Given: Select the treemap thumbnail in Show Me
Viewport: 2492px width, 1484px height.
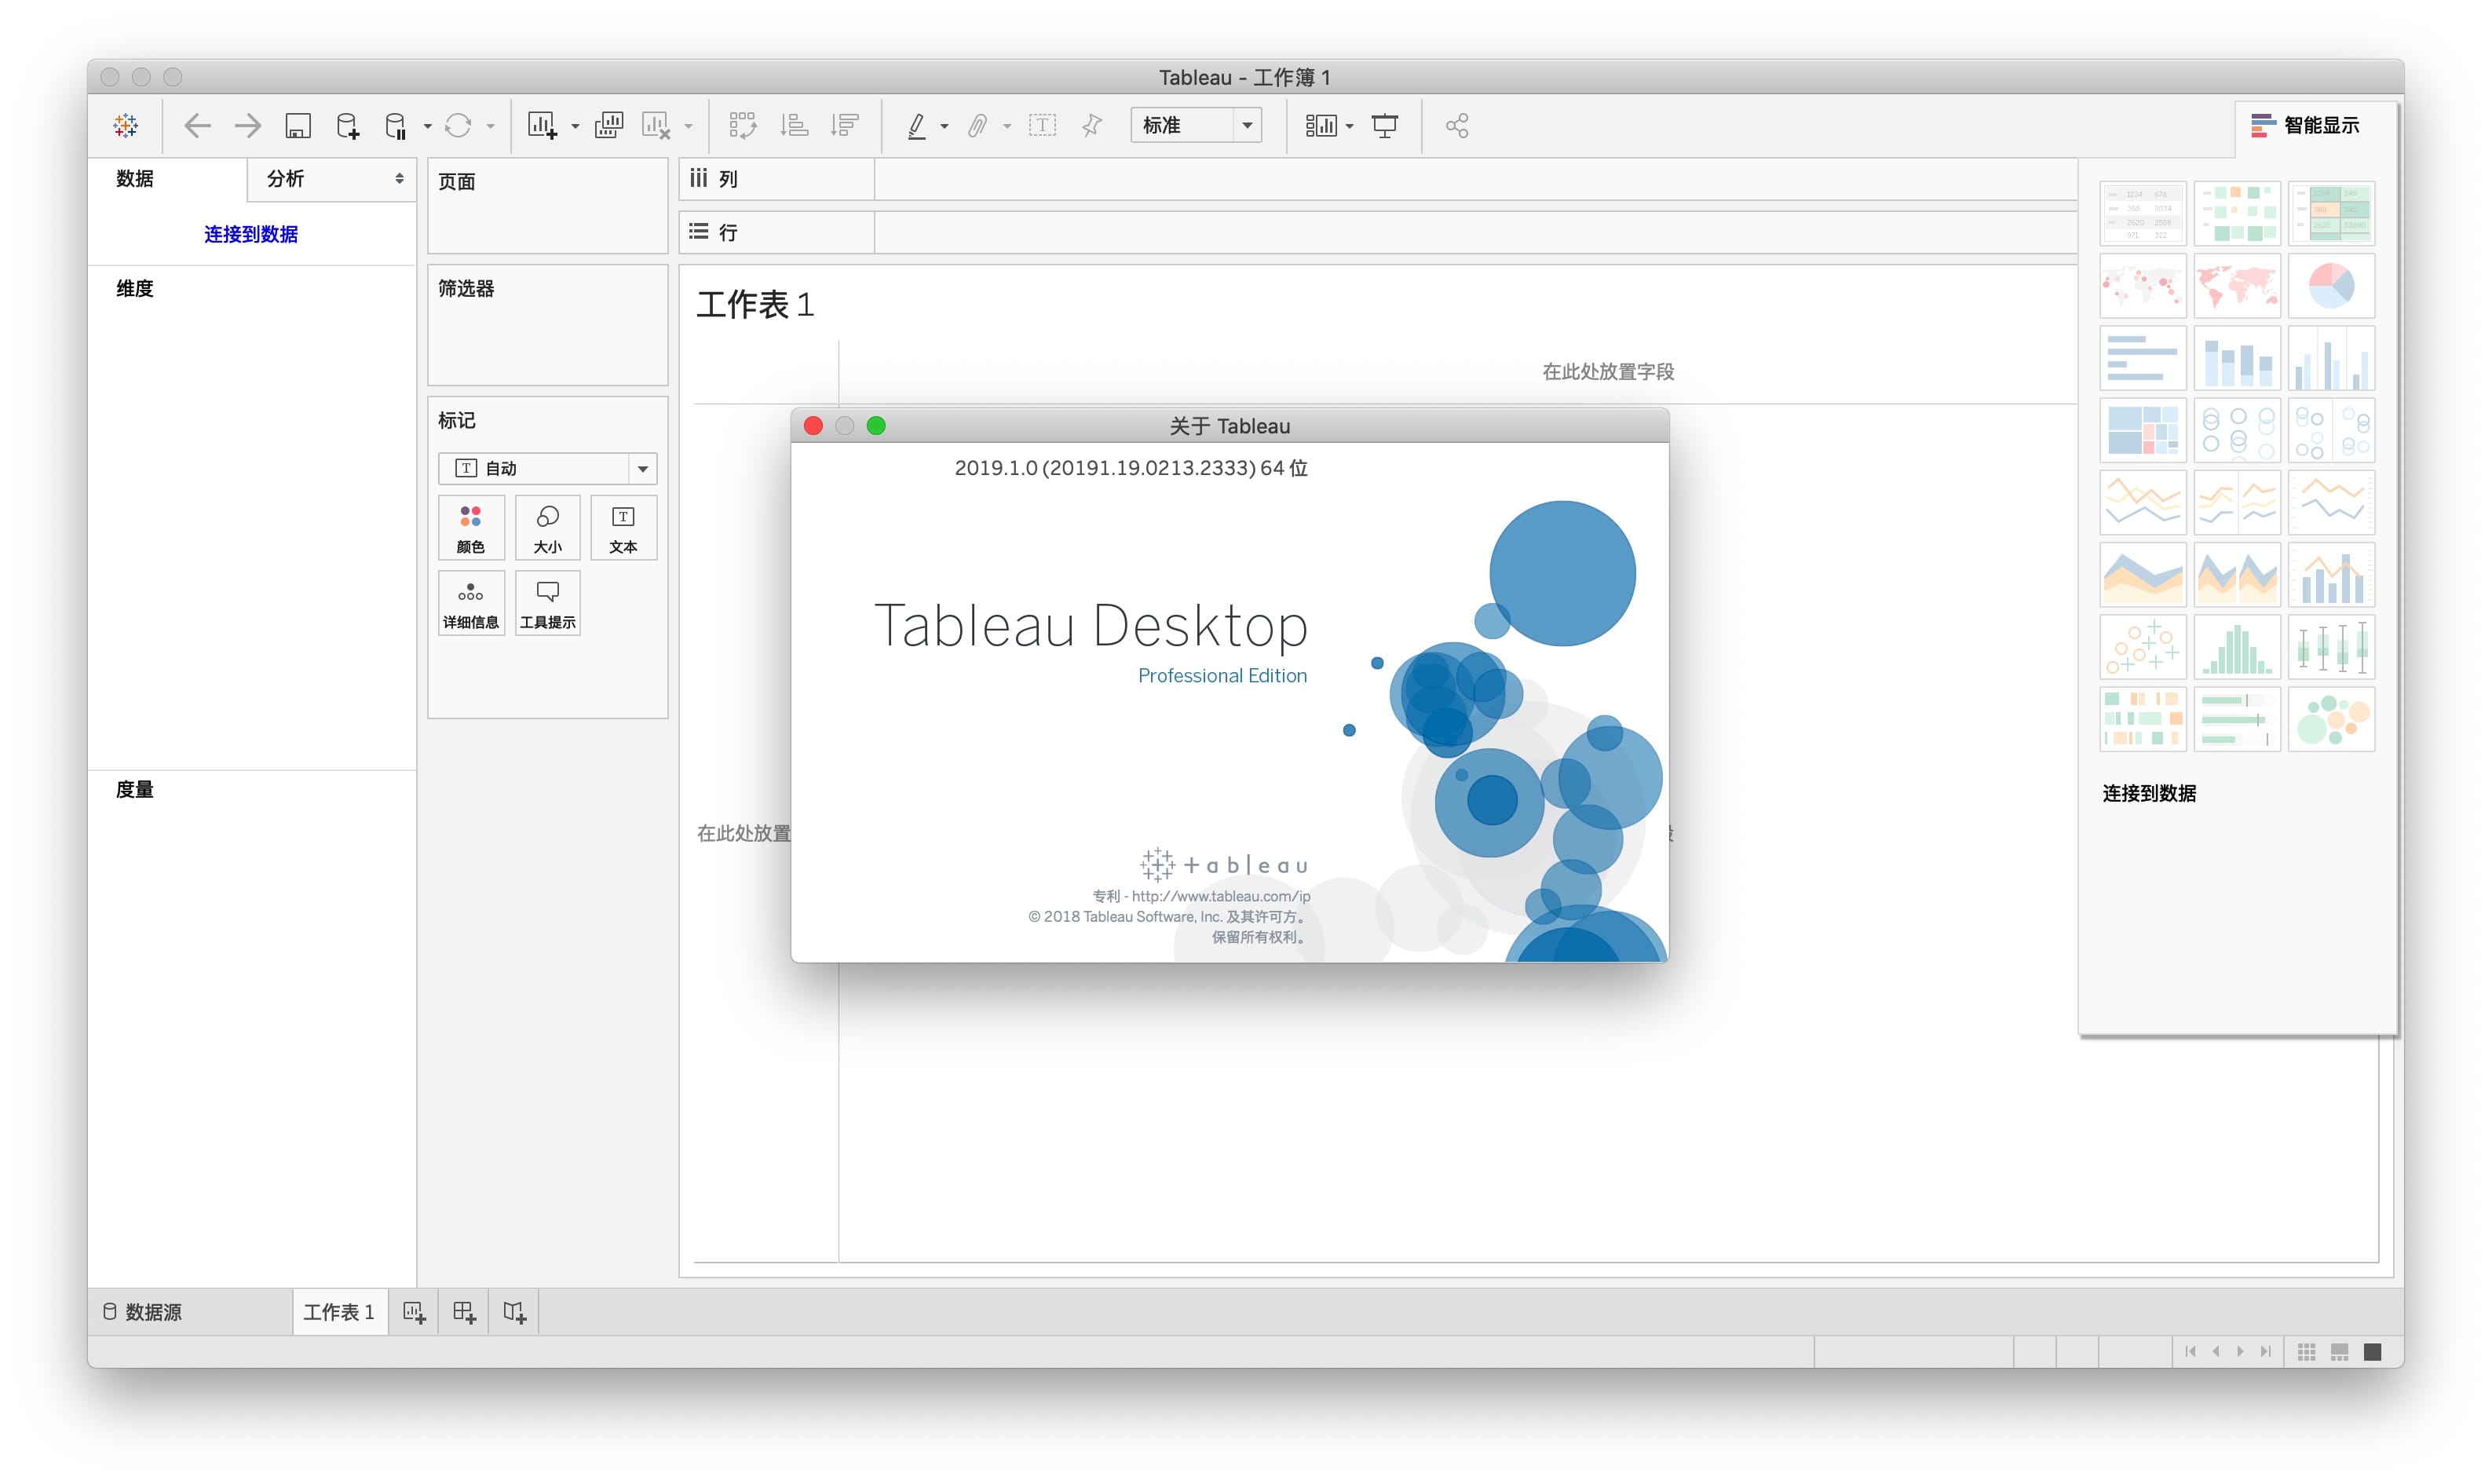Looking at the screenshot, I should click(2142, 430).
